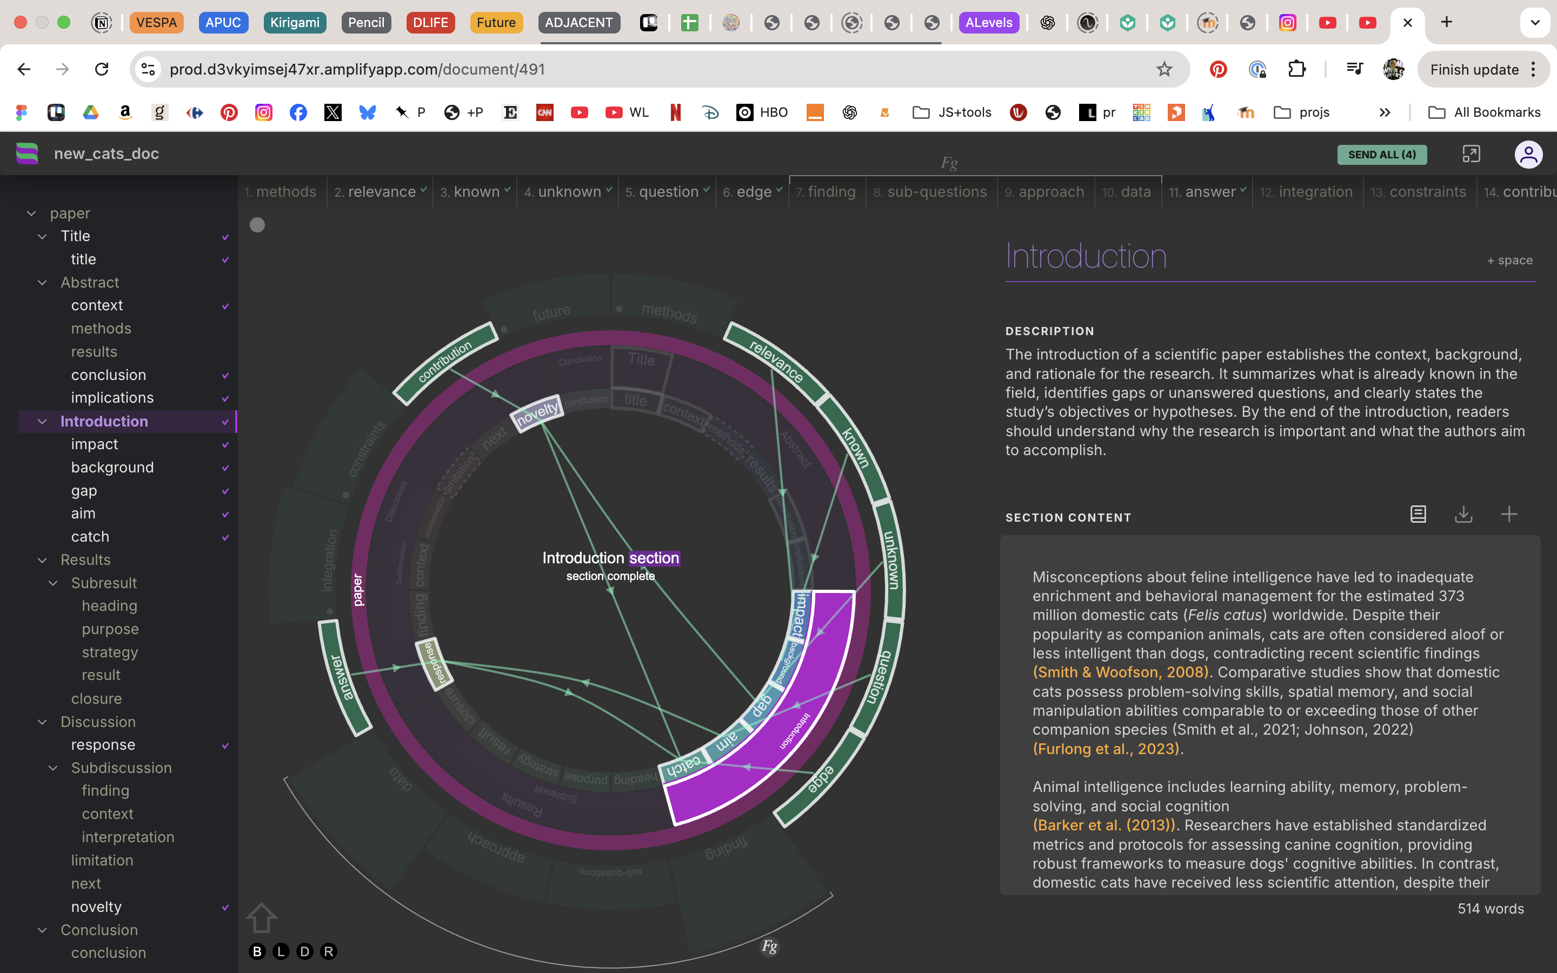The width and height of the screenshot is (1557, 973).
Task: Toggle the circular B button
Action: click(257, 951)
